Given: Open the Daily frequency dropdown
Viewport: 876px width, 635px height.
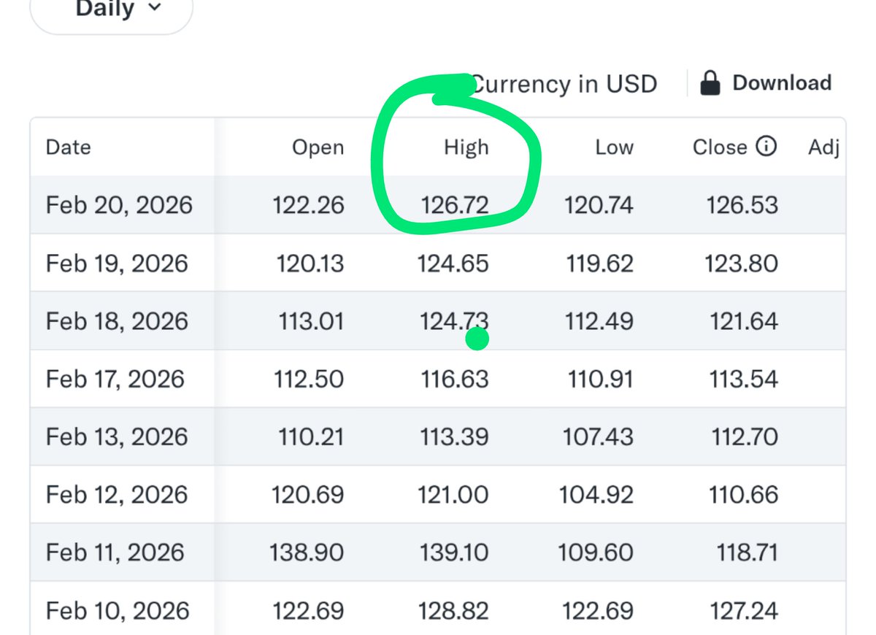Looking at the screenshot, I should click(x=111, y=10).
